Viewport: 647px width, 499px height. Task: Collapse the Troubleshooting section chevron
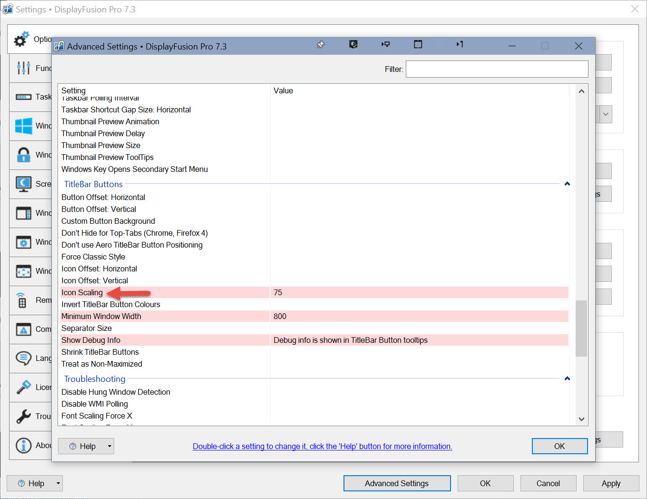tap(567, 379)
